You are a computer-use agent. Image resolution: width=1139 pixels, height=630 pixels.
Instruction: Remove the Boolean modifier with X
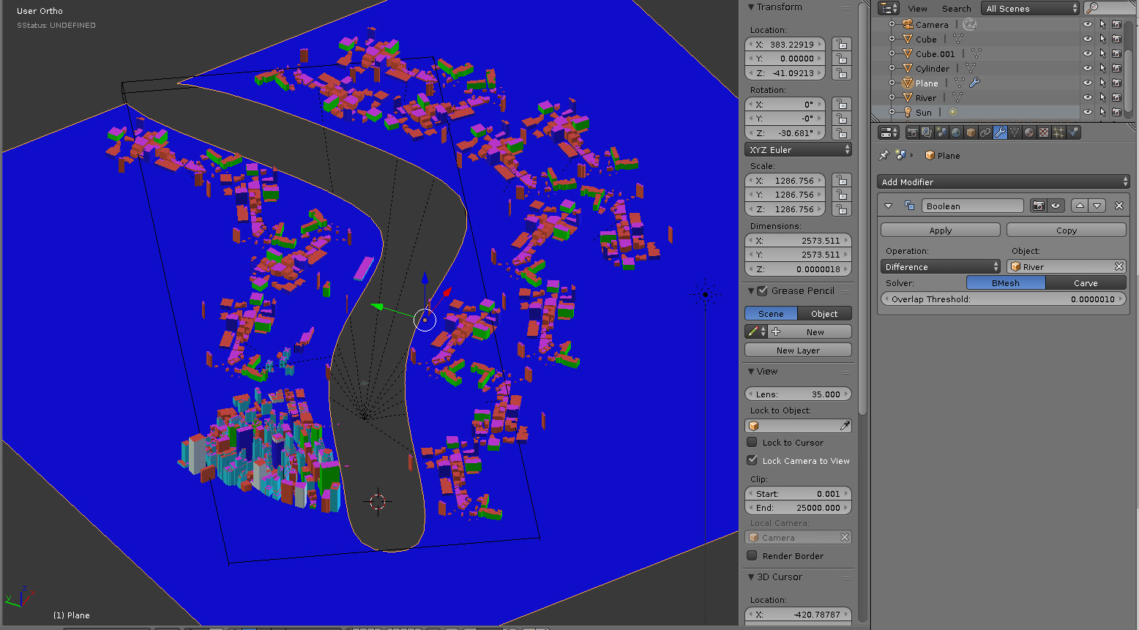pos(1119,206)
